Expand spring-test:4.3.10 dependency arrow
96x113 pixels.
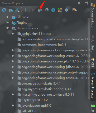(13, 78)
